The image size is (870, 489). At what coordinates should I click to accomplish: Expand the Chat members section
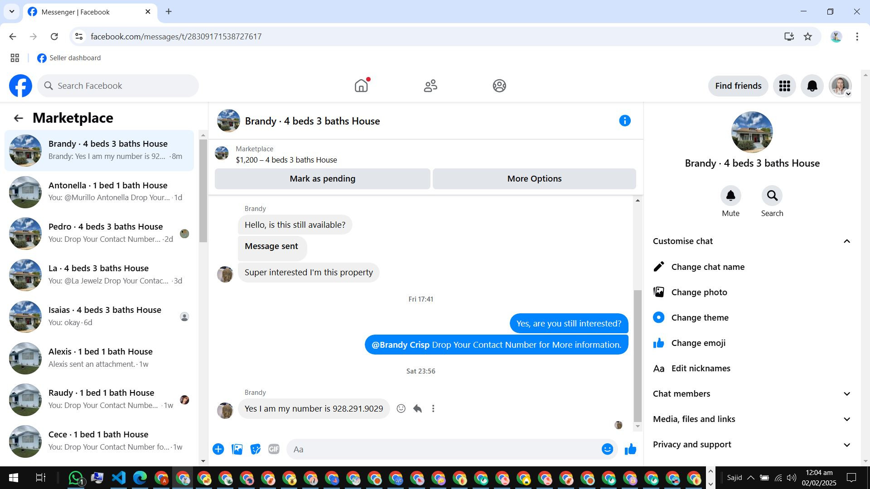(x=846, y=394)
